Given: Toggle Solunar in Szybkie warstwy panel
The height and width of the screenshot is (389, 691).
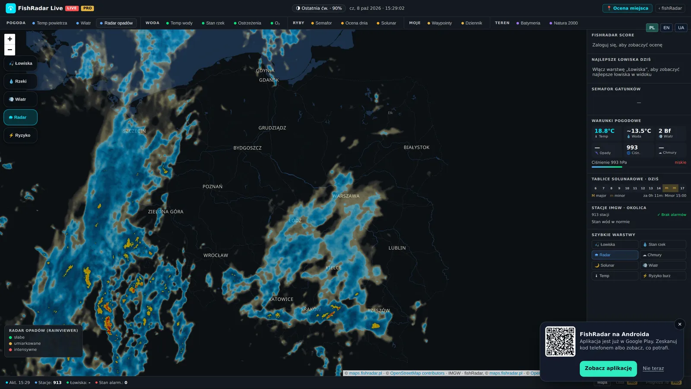Looking at the screenshot, I should 615,266.
